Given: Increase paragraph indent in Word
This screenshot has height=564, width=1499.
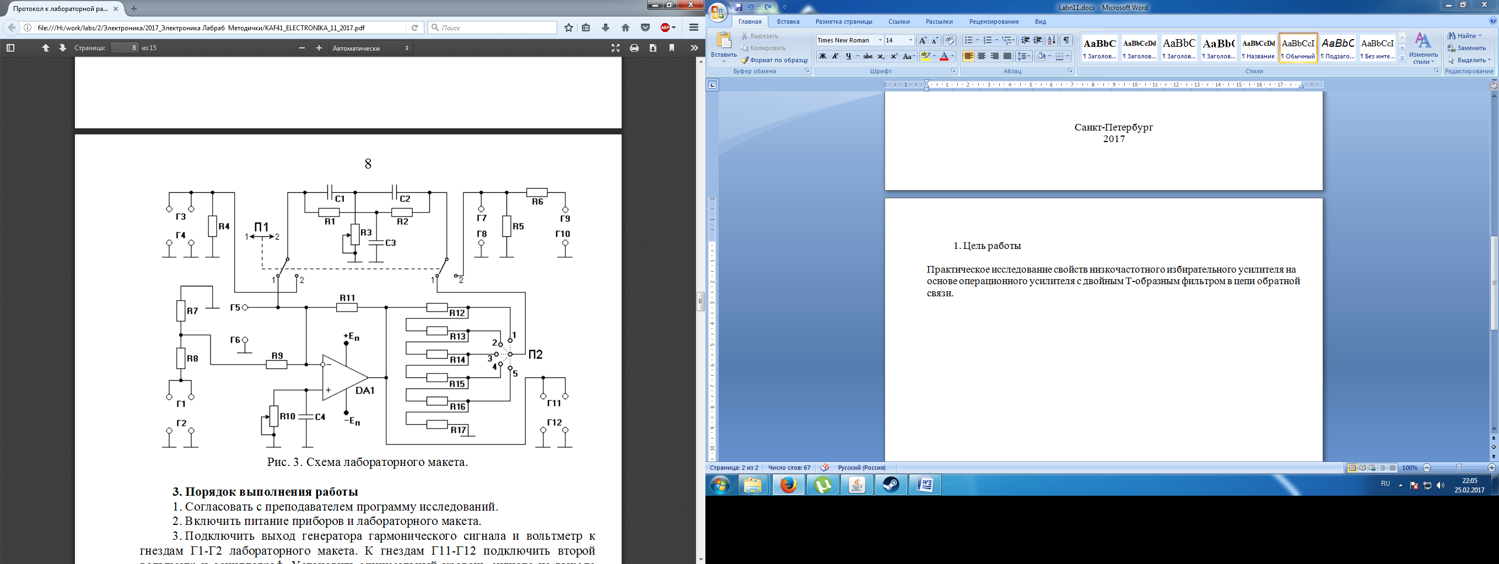Looking at the screenshot, I should tap(1038, 40).
